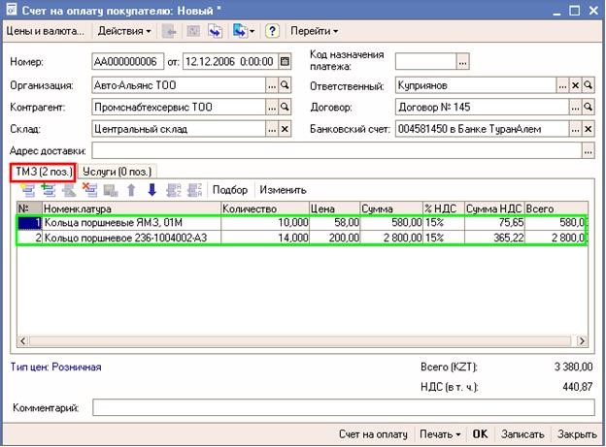
Task: Click into the Комментарий text field
Action: (342, 408)
